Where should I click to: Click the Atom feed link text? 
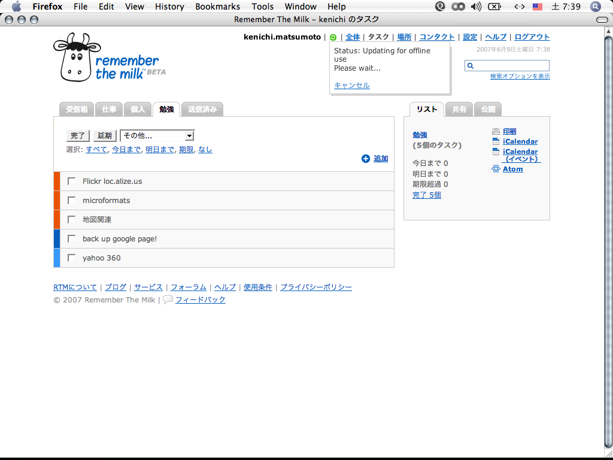coord(513,169)
